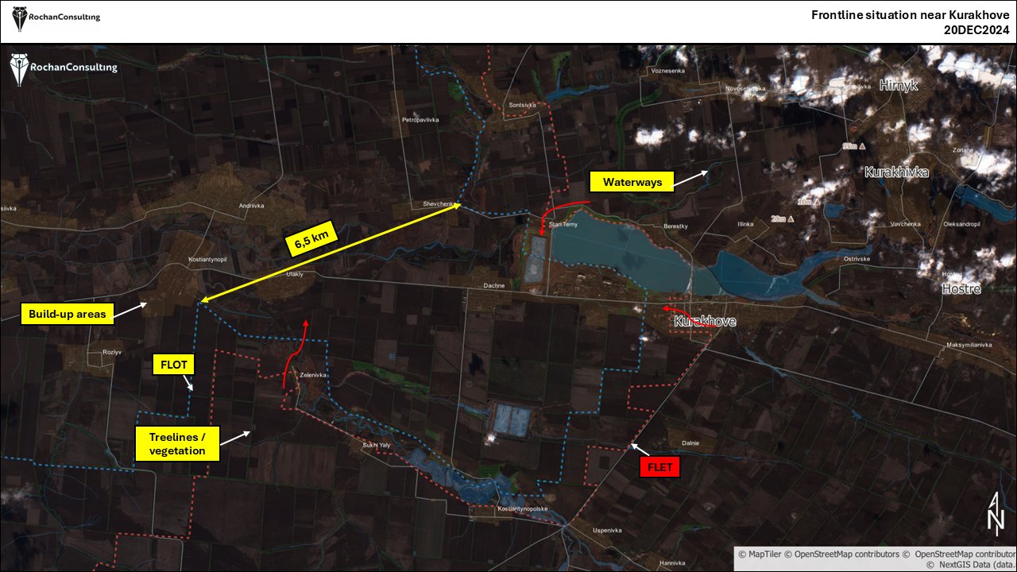Select the title 'Frontline situation near Kurakhove'
Screen dimensions: 1017x572
click(x=910, y=15)
